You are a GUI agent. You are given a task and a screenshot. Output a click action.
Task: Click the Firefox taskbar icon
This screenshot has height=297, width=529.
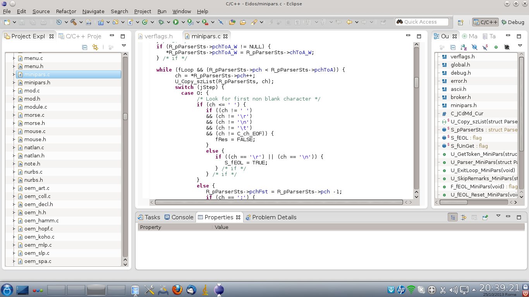click(x=177, y=289)
